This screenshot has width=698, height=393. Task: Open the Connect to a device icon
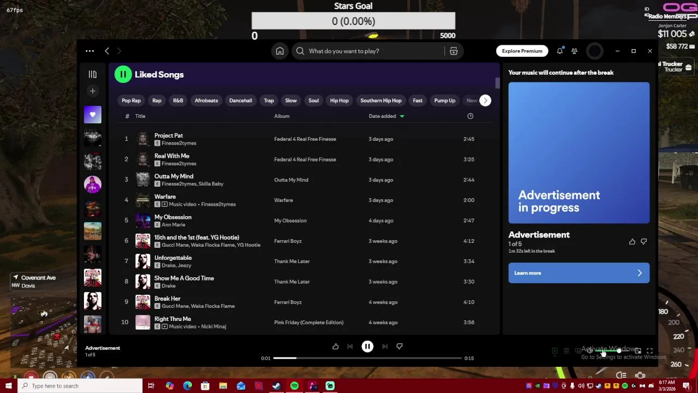click(578, 351)
